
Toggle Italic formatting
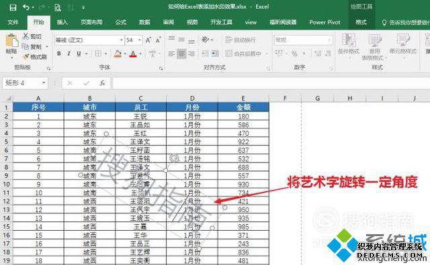pos(69,54)
